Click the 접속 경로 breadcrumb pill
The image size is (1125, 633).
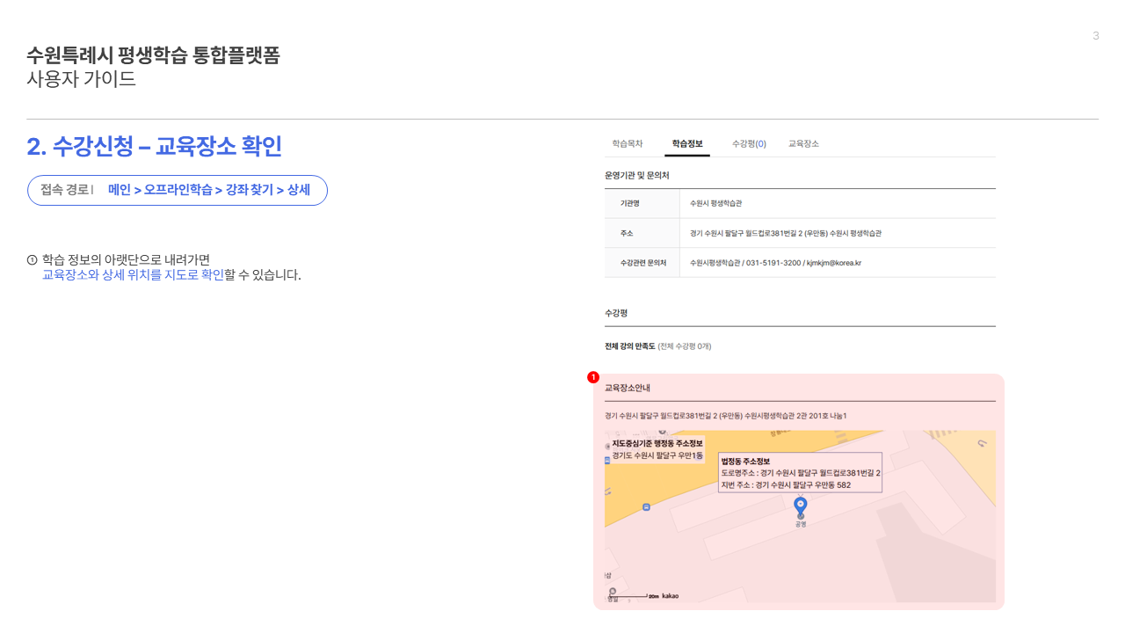point(178,190)
